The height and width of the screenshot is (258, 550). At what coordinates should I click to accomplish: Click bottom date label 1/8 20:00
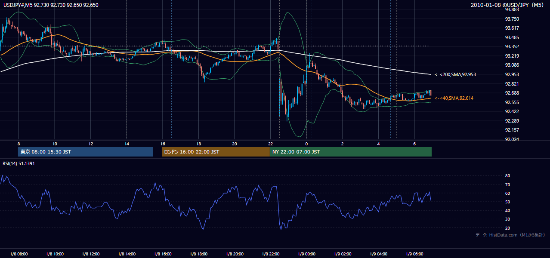click(x=234, y=254)
